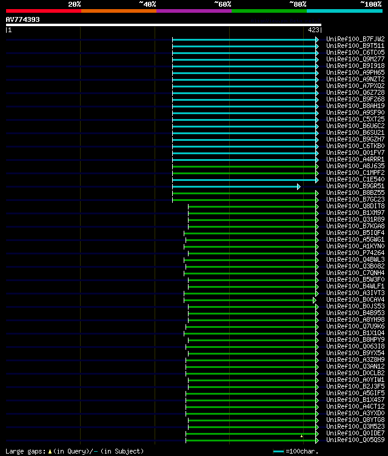Open last hit UniRef100_Q05QS9
The height and width of the screenshot is (456, 388).
pos(355,440)
